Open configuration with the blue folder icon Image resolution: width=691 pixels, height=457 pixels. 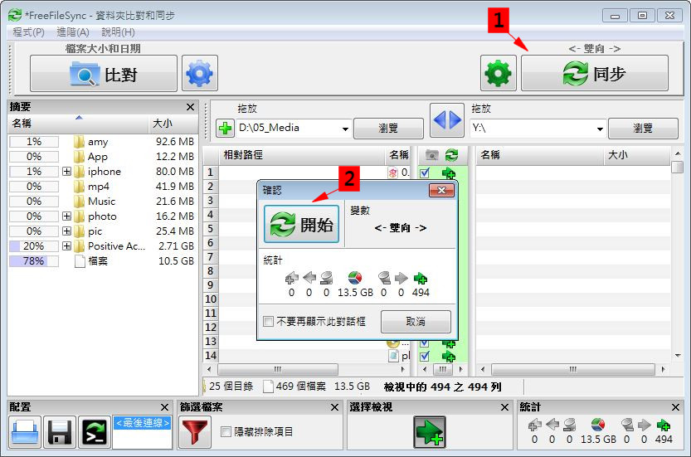(x=25, y=433)
